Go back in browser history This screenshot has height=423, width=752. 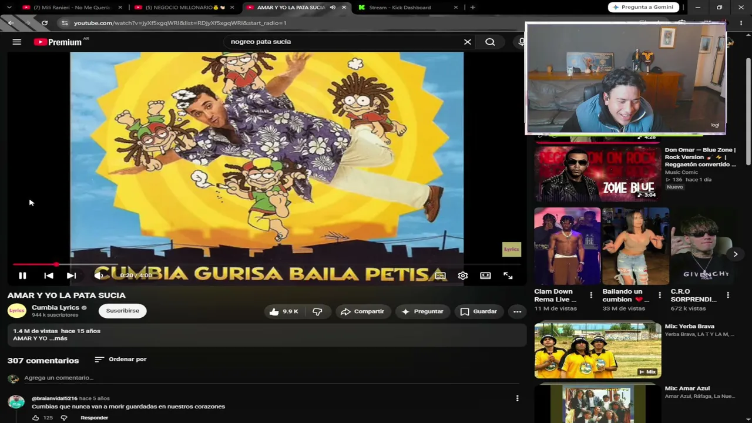(11, 23)
